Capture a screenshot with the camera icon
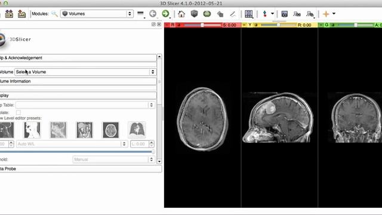 [x=284, y=14]
